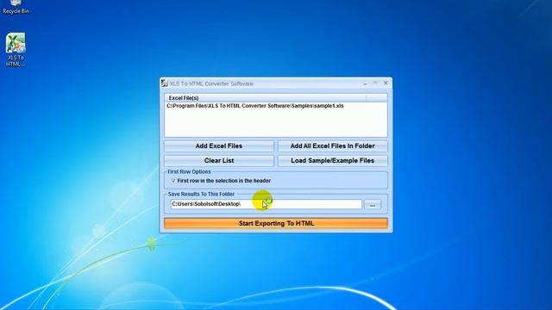Clear the list of Excel files

coord(218,161)
